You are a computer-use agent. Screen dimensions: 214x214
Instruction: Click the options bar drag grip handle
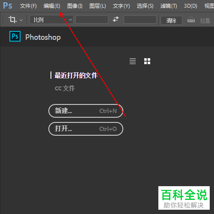[3, 19]
